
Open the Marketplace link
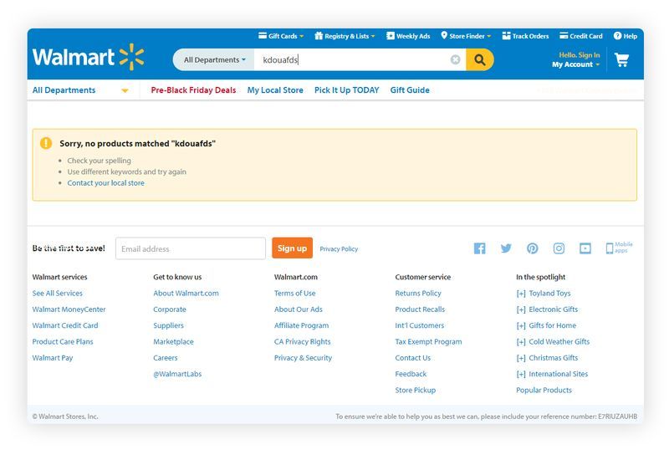[173, 341]
